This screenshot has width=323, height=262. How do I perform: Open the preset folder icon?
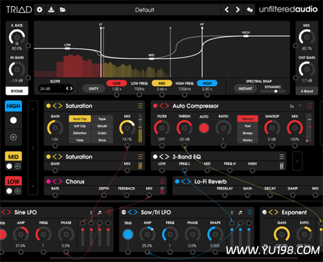[x=63, y=10]
